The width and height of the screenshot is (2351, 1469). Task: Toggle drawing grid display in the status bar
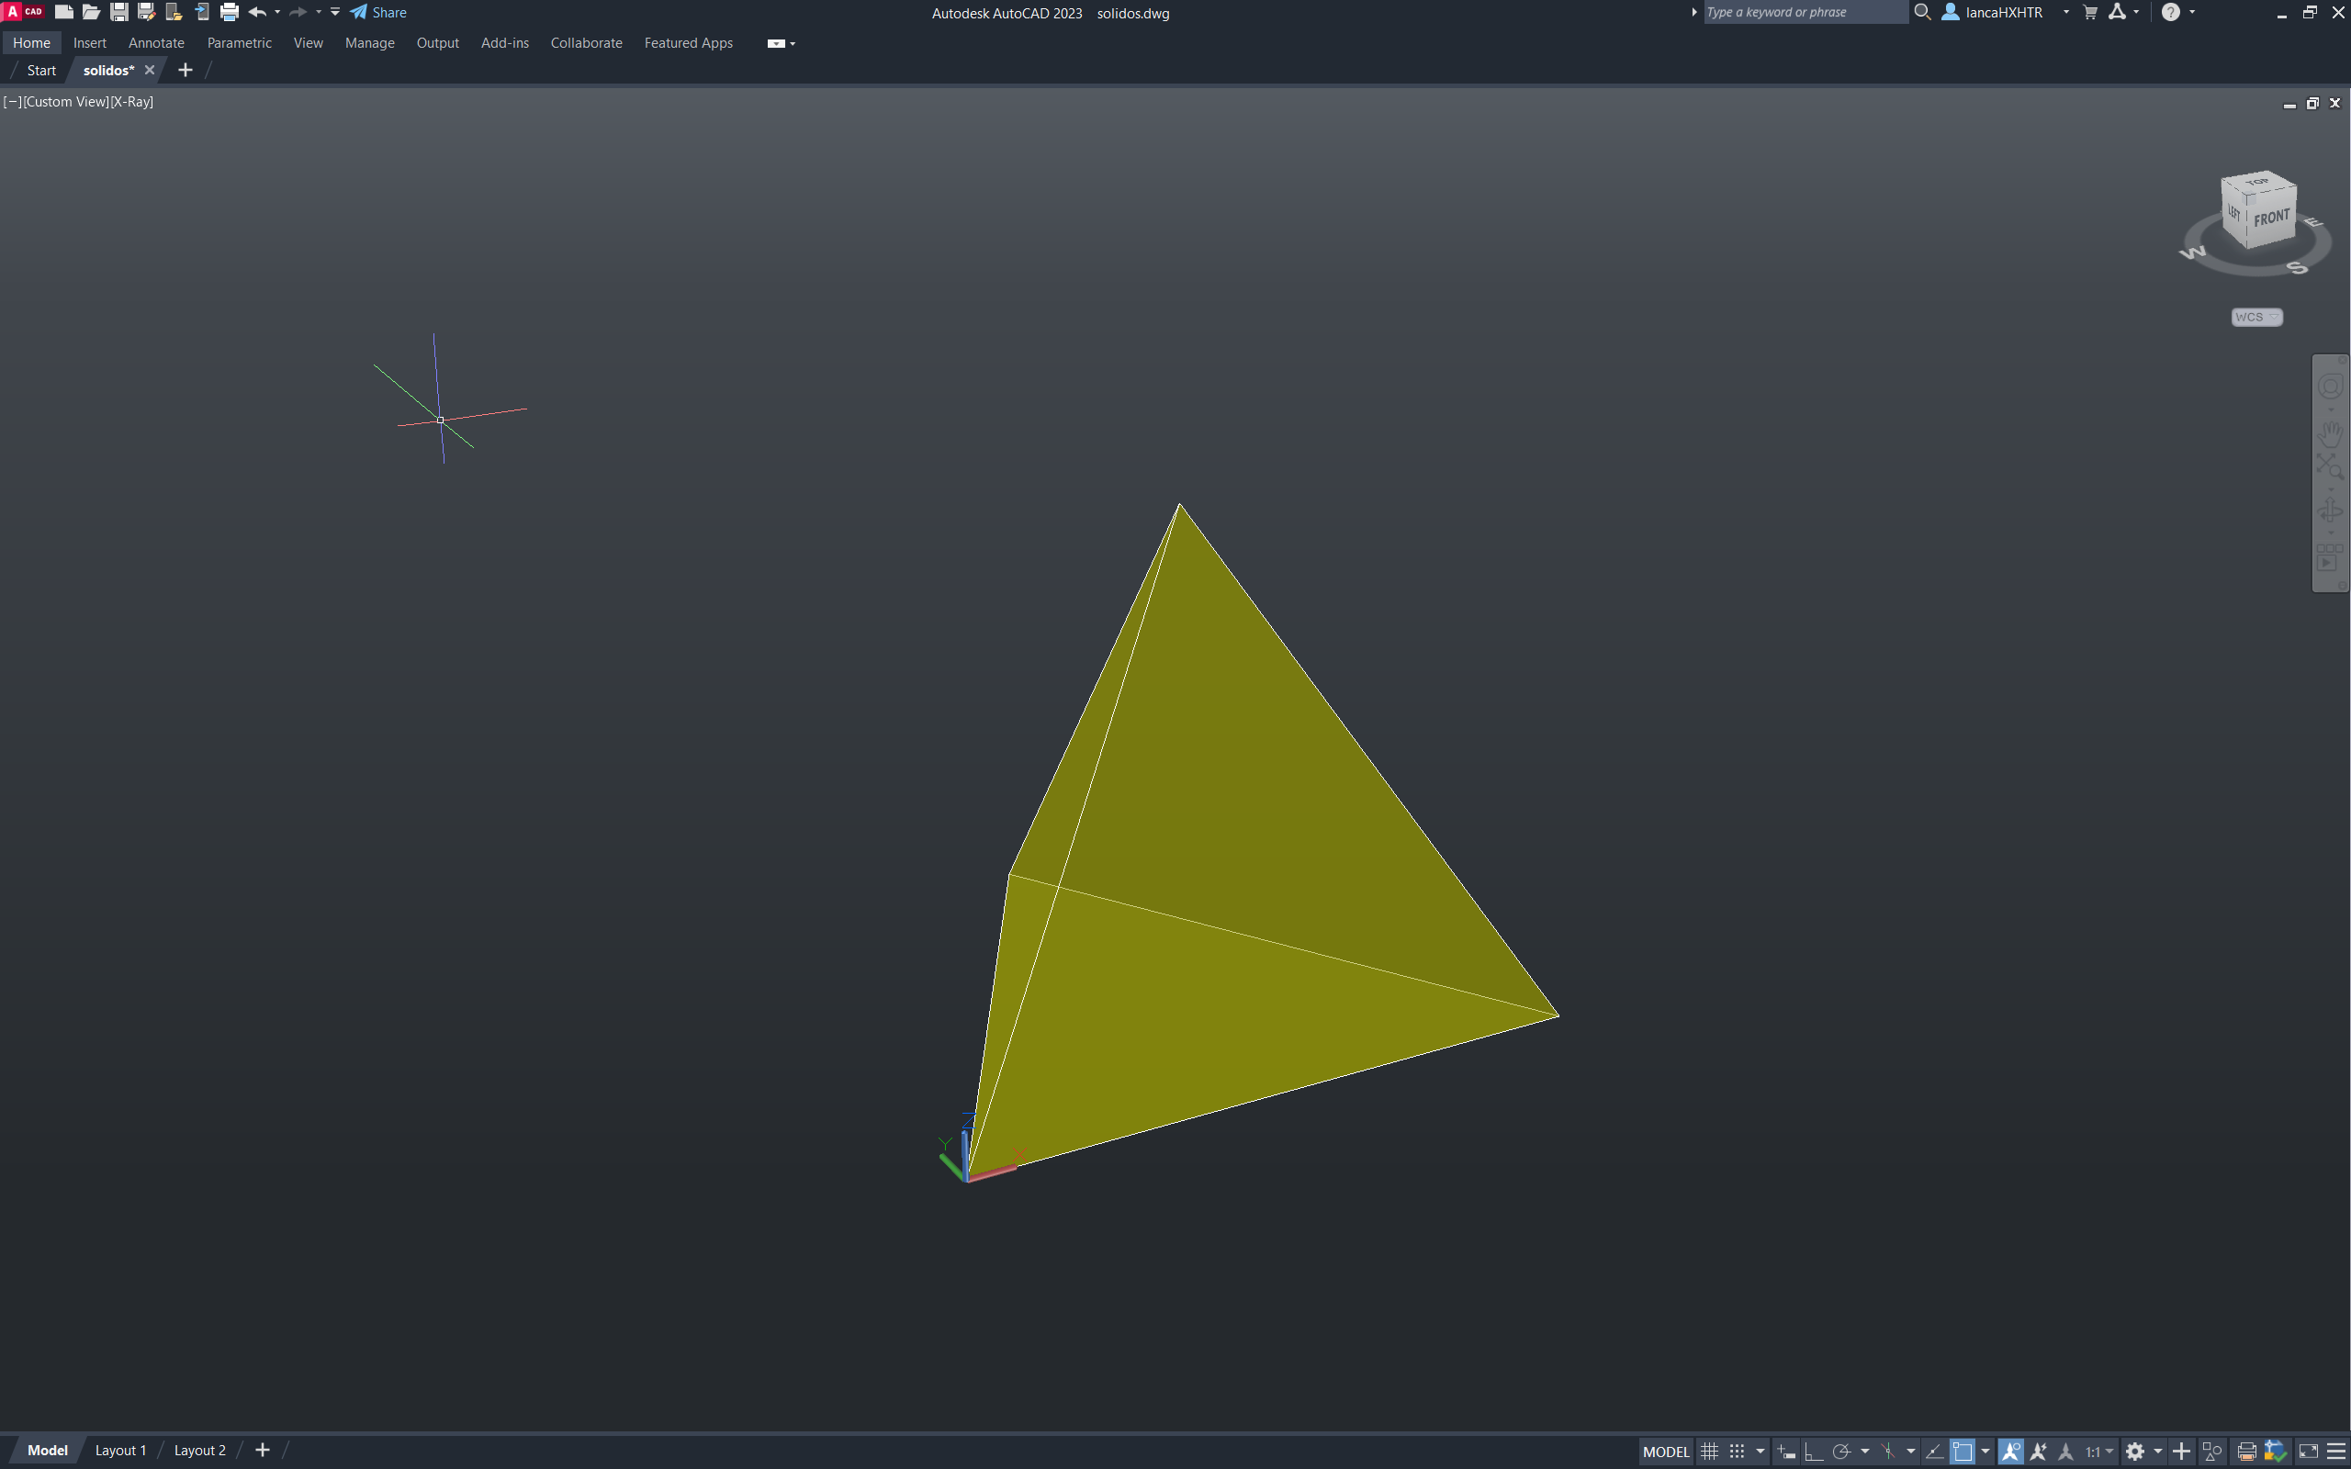1709,1451
